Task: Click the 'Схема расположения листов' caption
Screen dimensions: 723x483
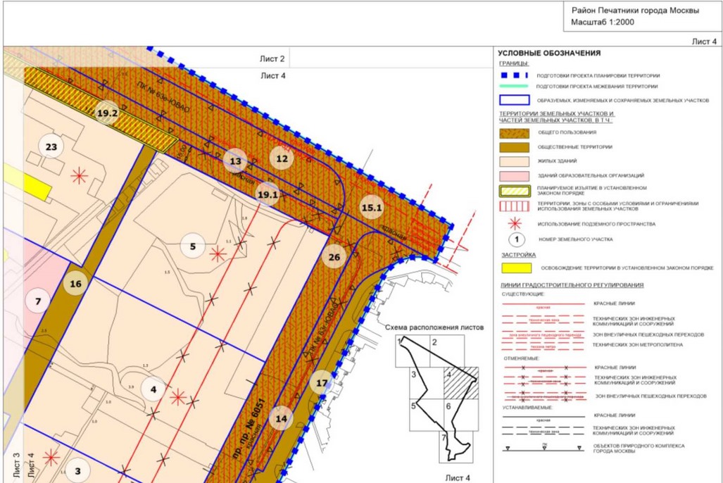Action: [x=434, y=327]
